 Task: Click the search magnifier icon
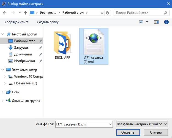pos(165,13)
